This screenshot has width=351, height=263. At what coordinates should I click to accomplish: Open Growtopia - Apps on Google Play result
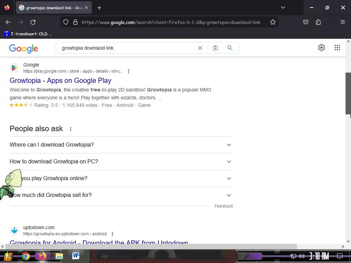[60, 80]
